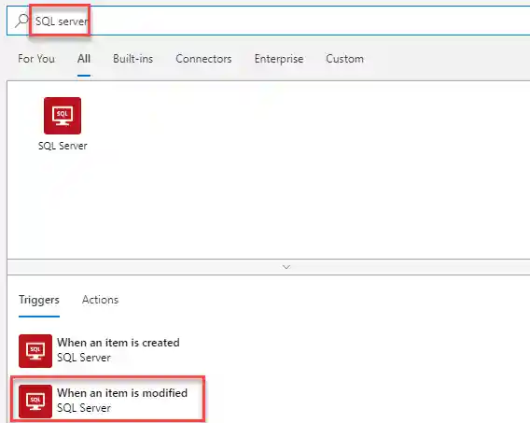Click SQL Server text under item created
This screenshot has width=530, height=423.
(x=84, y=358)
